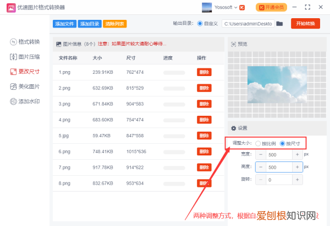Viewport: 330px width, 226px height.
Task: Click the 添加目录 button
Action: coord(90,24)
